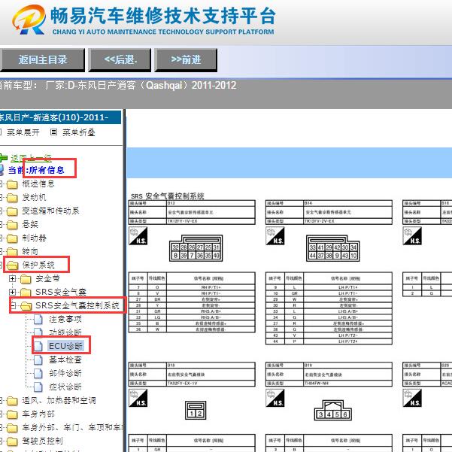Click the B13 connector pin diagram
Image resolution: width=452 pixels, height=452 pixels.
pos(196,248)
